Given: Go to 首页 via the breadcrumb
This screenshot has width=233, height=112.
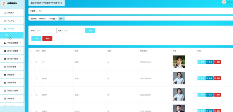Looking at the screenshot, I should [x=34, y=11].
